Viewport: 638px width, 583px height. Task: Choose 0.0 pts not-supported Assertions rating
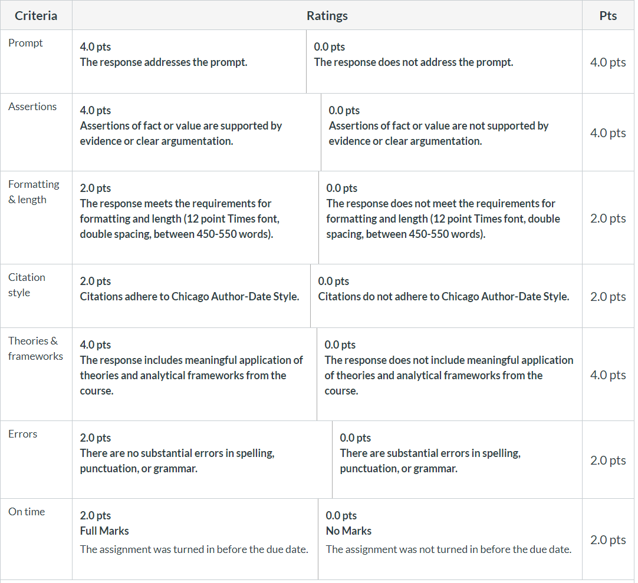pos(451,132)
